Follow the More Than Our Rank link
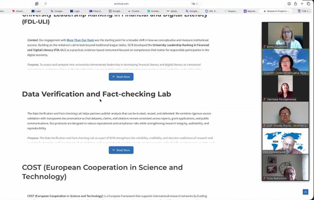 (80, 40)
